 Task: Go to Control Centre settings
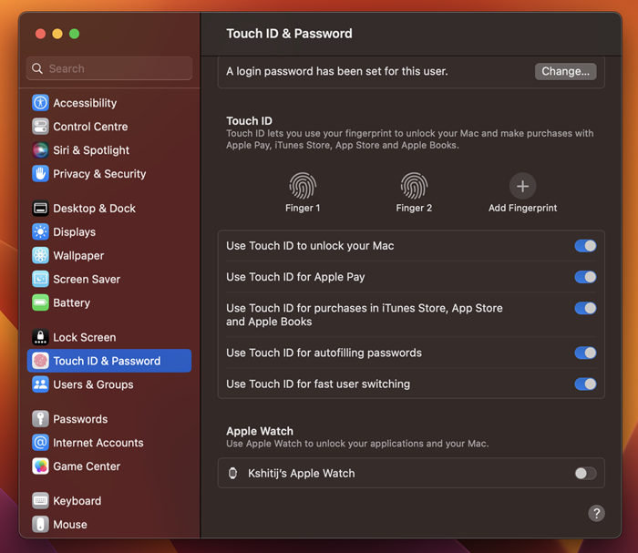(x=109, y=127)
